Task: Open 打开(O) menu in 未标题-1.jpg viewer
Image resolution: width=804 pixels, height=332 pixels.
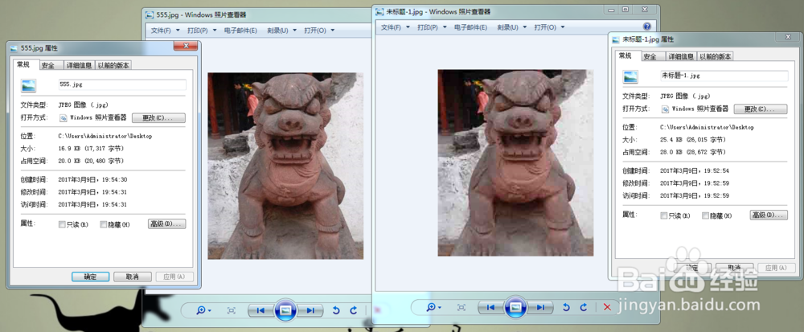Action: 549,27
